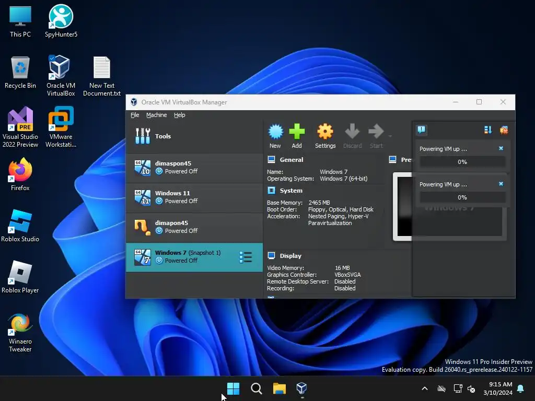Open Winaero Tweaker desktop shortcut
535x401 pixels.
[x=20, y=333]
